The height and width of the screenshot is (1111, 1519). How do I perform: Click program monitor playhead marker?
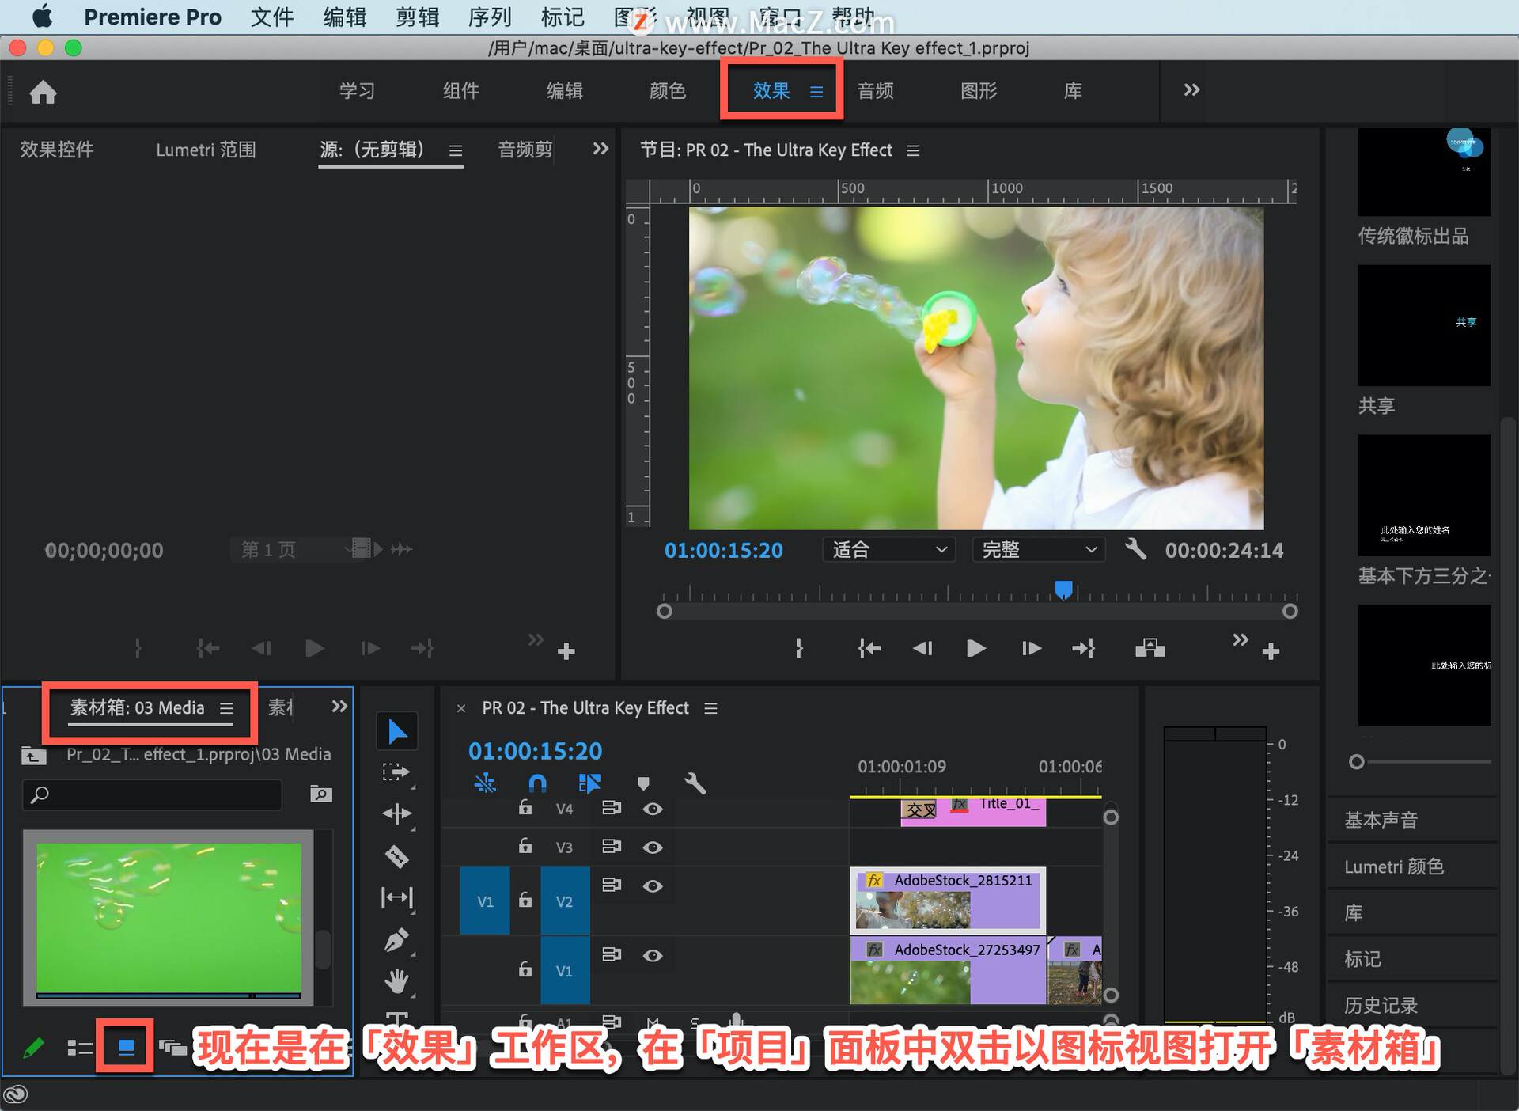(1063, 590)
